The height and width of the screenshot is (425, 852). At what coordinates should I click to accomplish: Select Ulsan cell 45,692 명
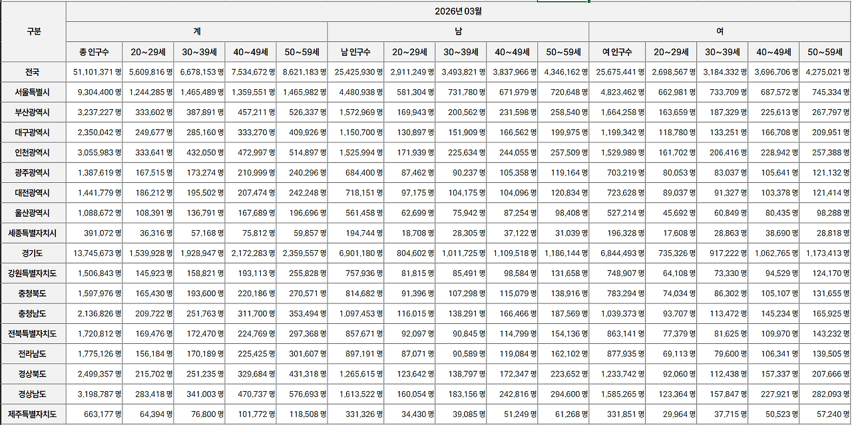672,213
